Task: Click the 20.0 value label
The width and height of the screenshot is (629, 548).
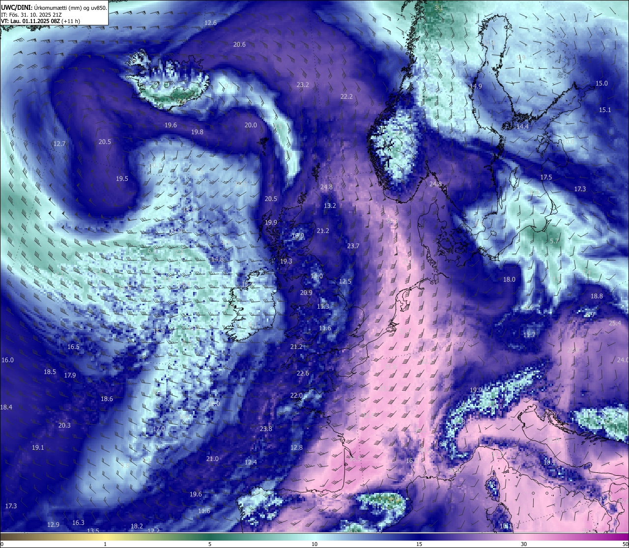Action: pos(251,125)
